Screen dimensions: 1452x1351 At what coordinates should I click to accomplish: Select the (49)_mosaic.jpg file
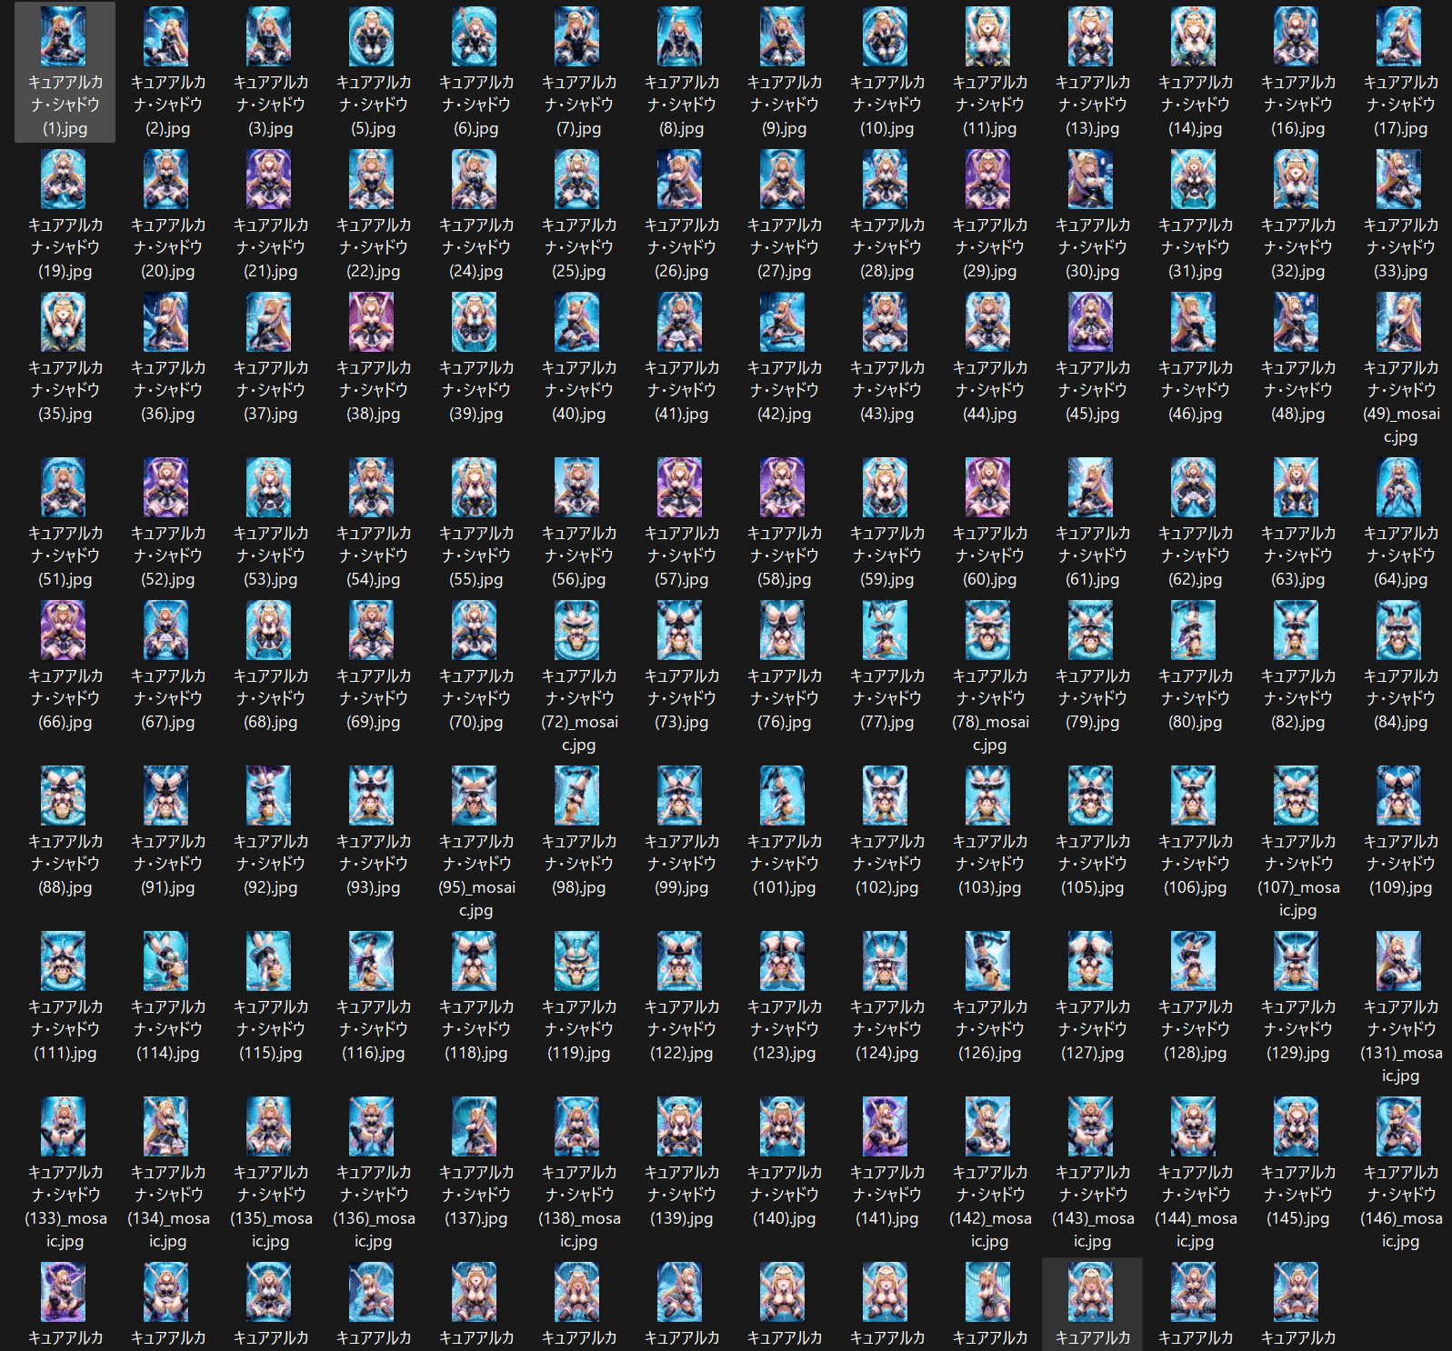(x=1400, y=368)
